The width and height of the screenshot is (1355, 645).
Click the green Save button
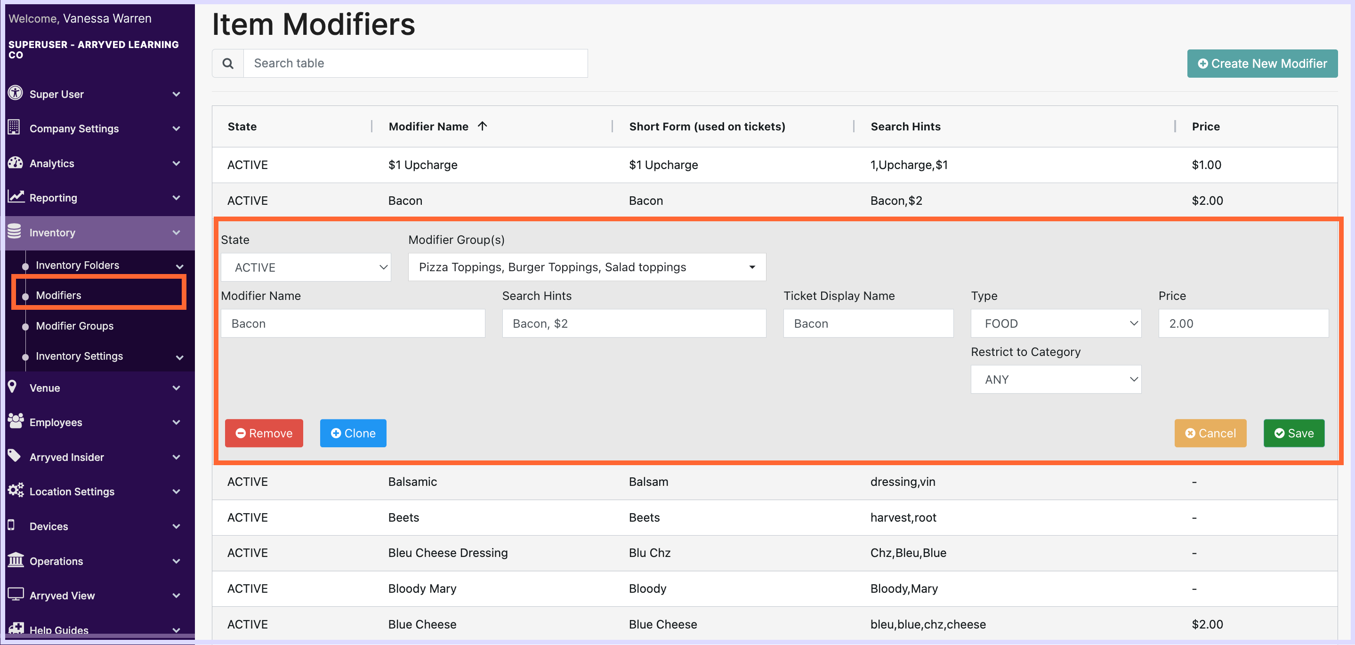[1293, 433]
